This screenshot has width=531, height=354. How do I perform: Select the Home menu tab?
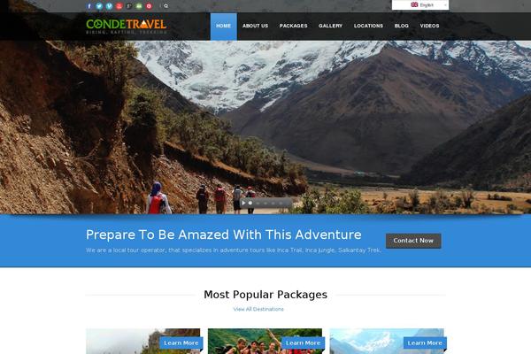point(224,26)
